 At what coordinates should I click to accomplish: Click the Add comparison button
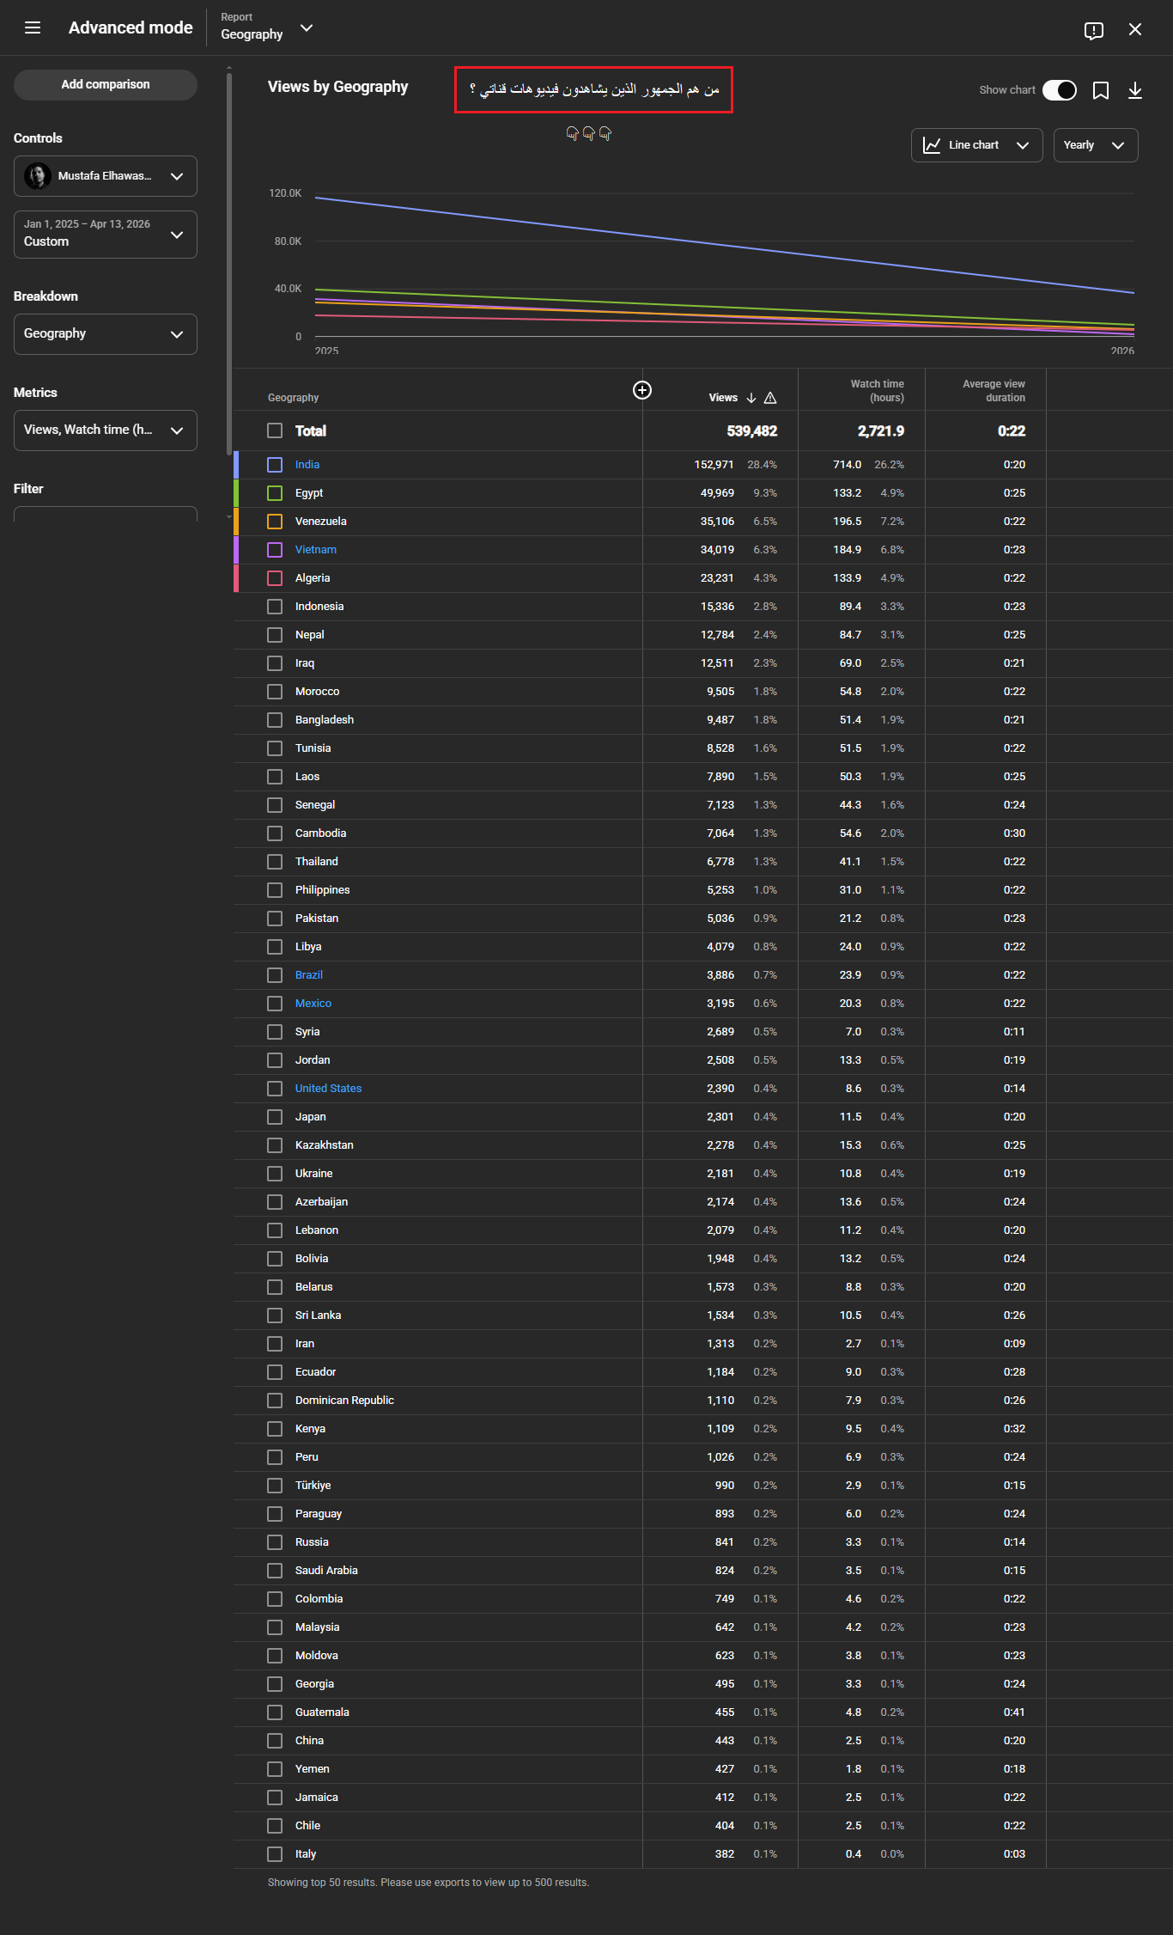pyautogui.click(x=105, y=85)
